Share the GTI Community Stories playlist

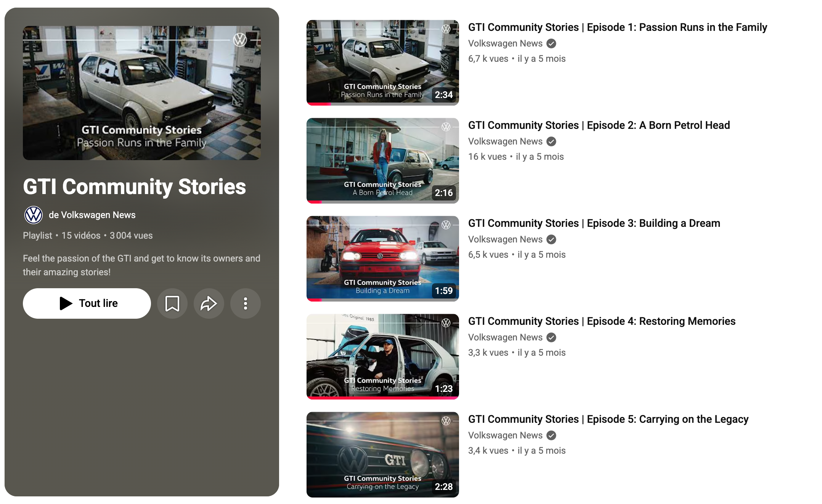coord(209,303)
